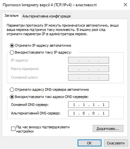
Task: Confirm settings with the OK button
Action: tap(89, 143)
